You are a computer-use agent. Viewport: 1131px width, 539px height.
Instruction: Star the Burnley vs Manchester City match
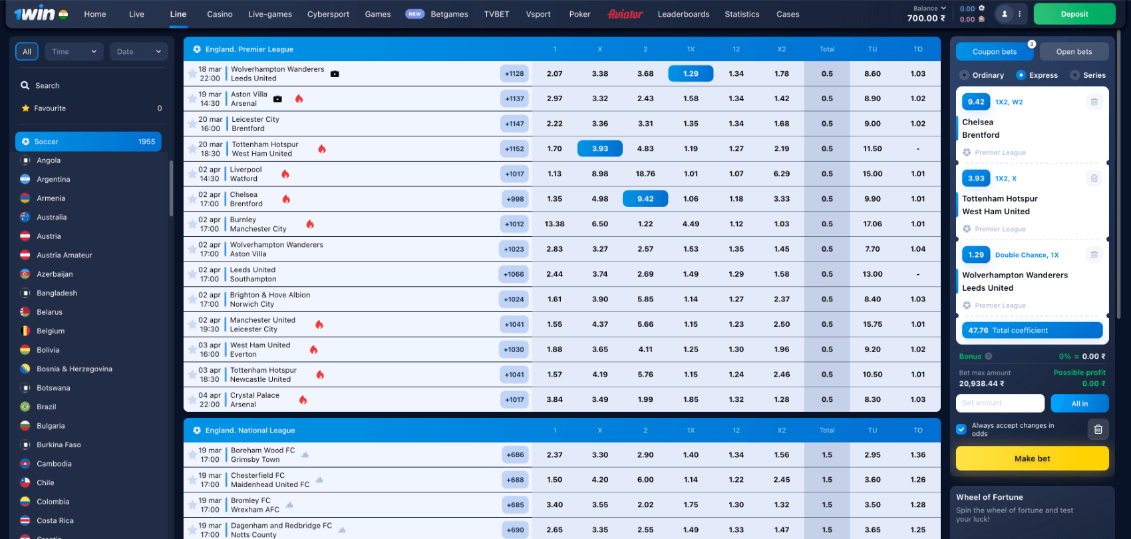point(192,224)
